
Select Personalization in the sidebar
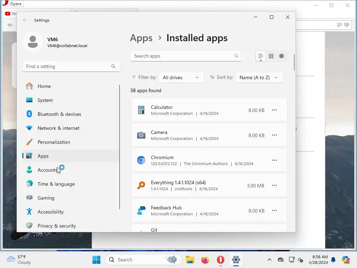coord(70,142)
